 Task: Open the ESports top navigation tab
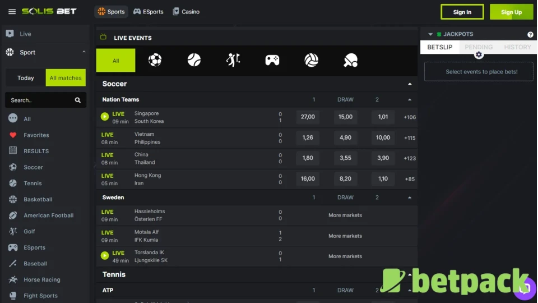(x=149, y=12)
